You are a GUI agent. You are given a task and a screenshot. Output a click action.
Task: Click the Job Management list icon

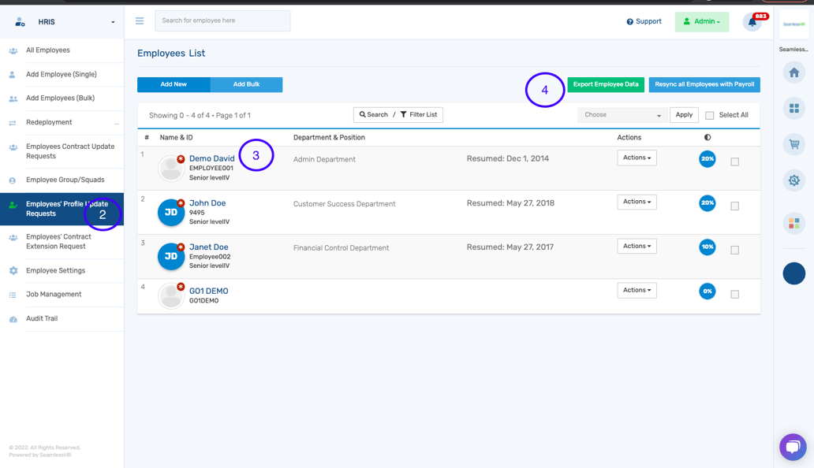13,295
